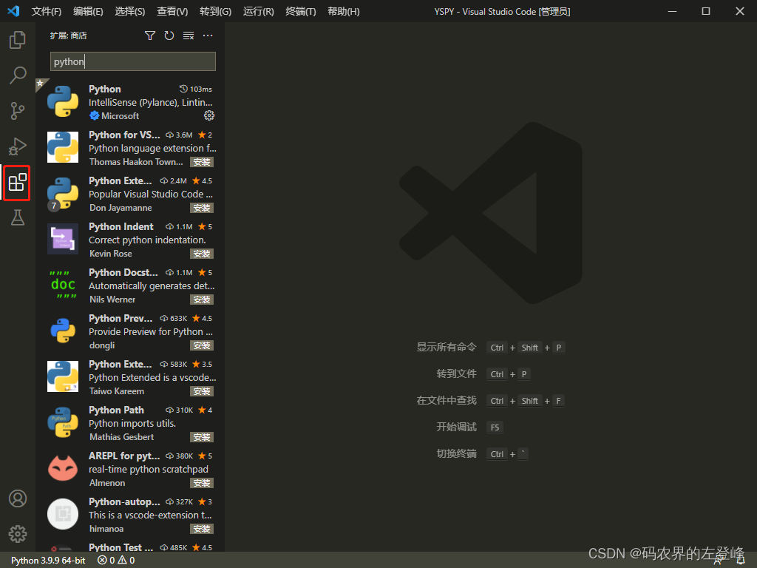Install Python-autopep8 by himanoa
Viewport: 757px width, 568px height.
[x=202, y=530]
